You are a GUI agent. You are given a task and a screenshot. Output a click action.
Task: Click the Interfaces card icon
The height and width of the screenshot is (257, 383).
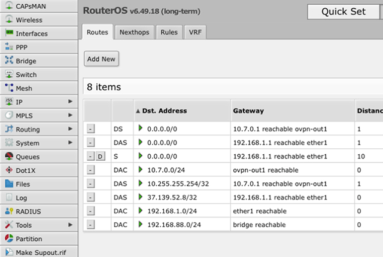(x=10, y=33)
